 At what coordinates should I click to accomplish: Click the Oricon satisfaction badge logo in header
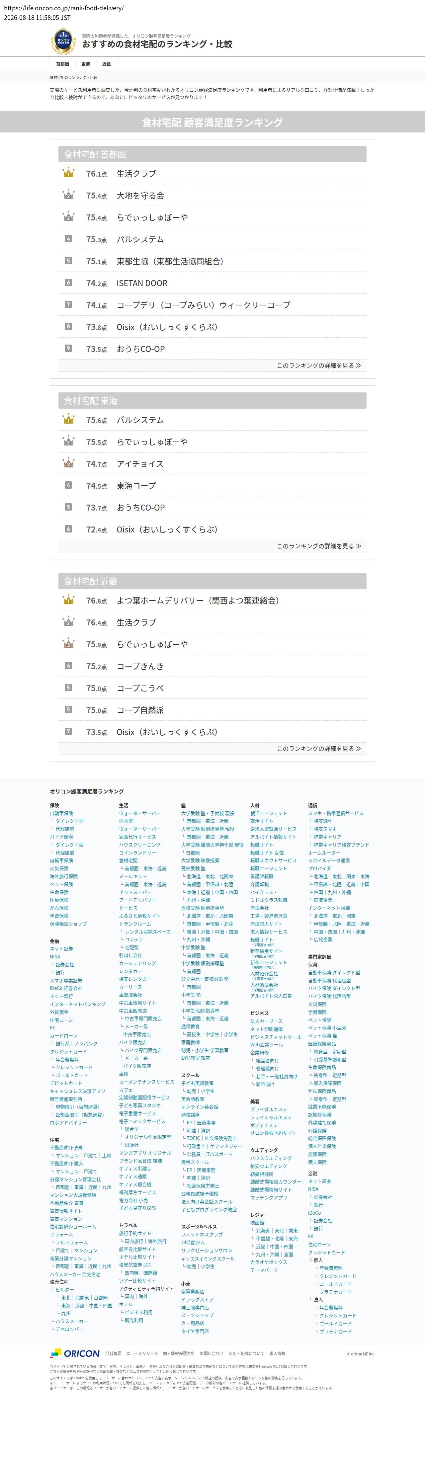pyautogui.click(x=63, y=41)
